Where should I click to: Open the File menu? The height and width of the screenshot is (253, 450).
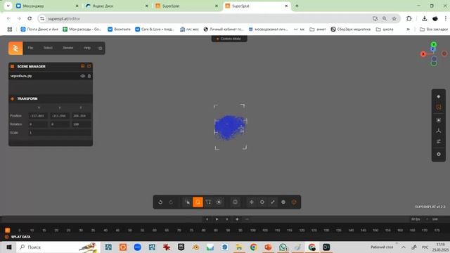coord(30,48)
